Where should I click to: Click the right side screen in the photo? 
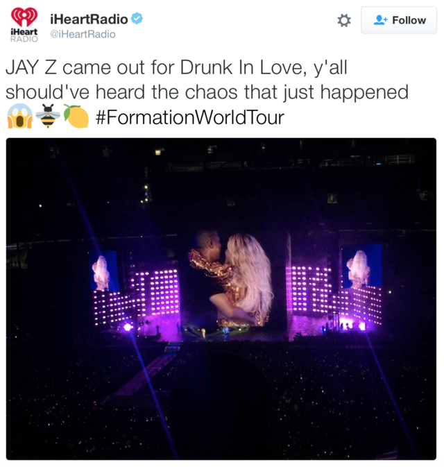tap(361, 266)
